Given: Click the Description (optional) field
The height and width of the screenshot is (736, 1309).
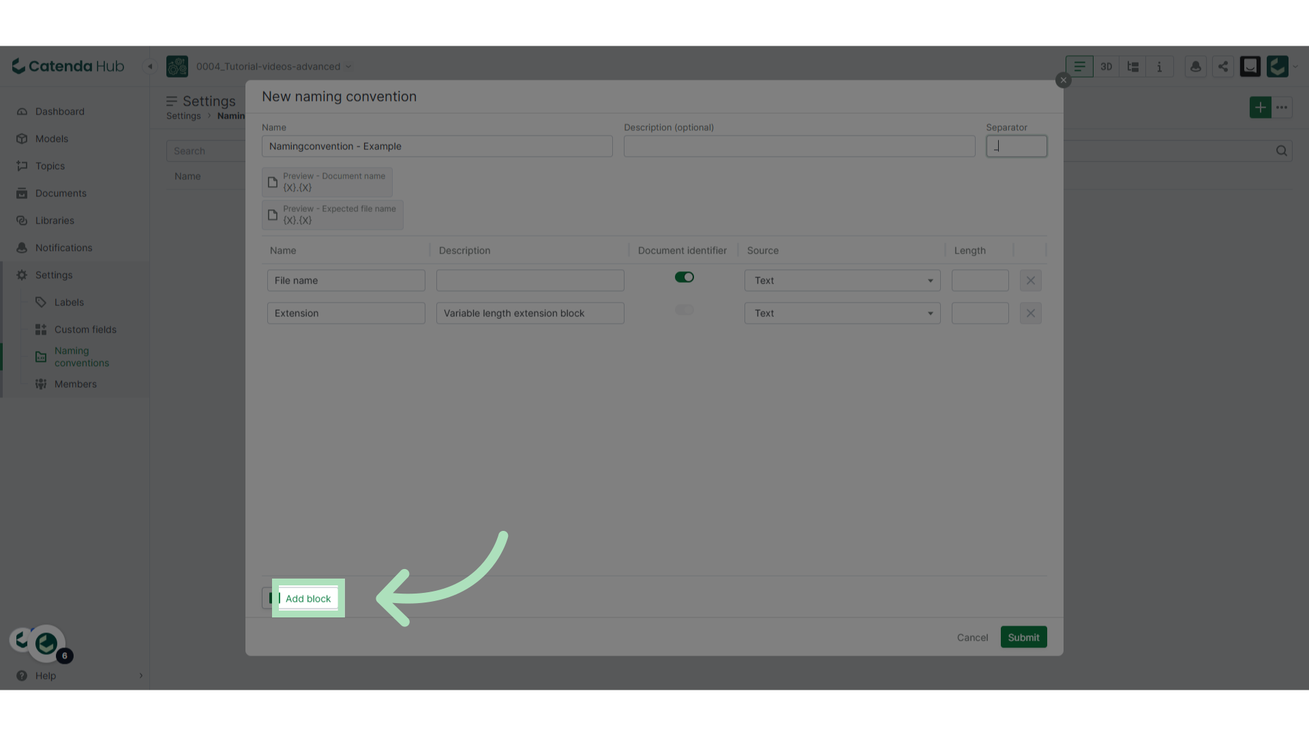Looking at the screenshot, I should (x=799, y=146).
